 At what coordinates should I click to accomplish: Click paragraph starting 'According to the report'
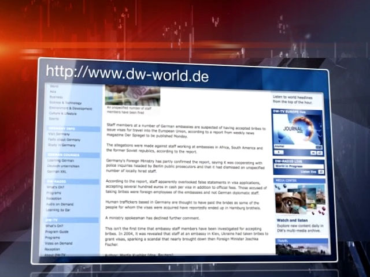186,187
